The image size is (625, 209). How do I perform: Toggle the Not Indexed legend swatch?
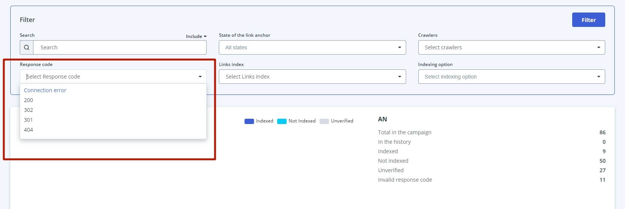tap(282, 121)
